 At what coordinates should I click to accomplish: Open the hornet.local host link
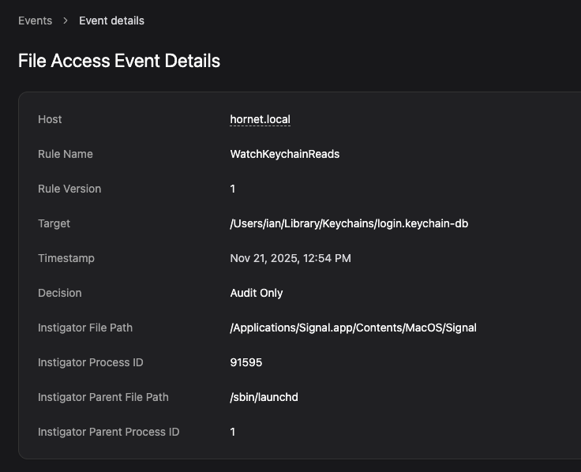[260, 119]
